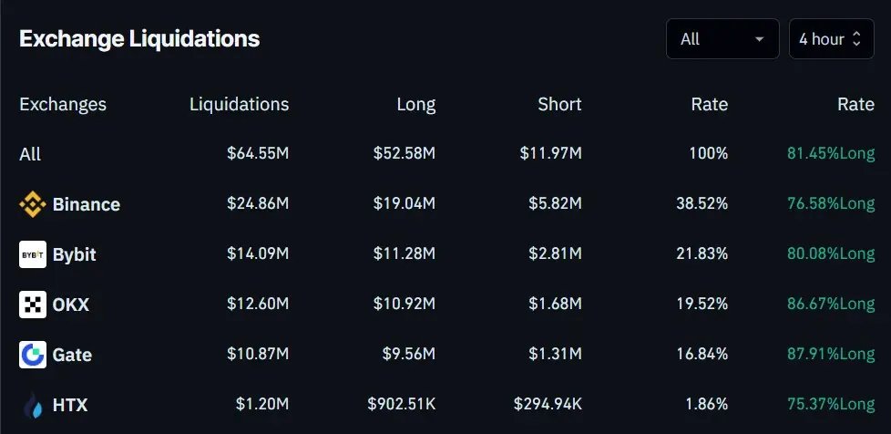Viewport: 891px width, 434px height.
Task: Open the Bybit exchange link
Action: pos(74,255)
